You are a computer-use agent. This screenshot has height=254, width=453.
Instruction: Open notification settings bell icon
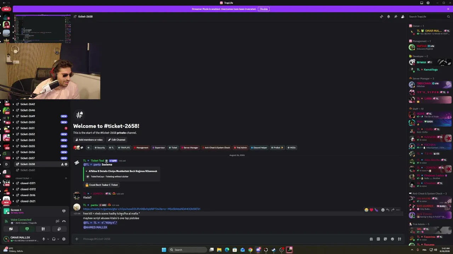(x=388, y=17)
